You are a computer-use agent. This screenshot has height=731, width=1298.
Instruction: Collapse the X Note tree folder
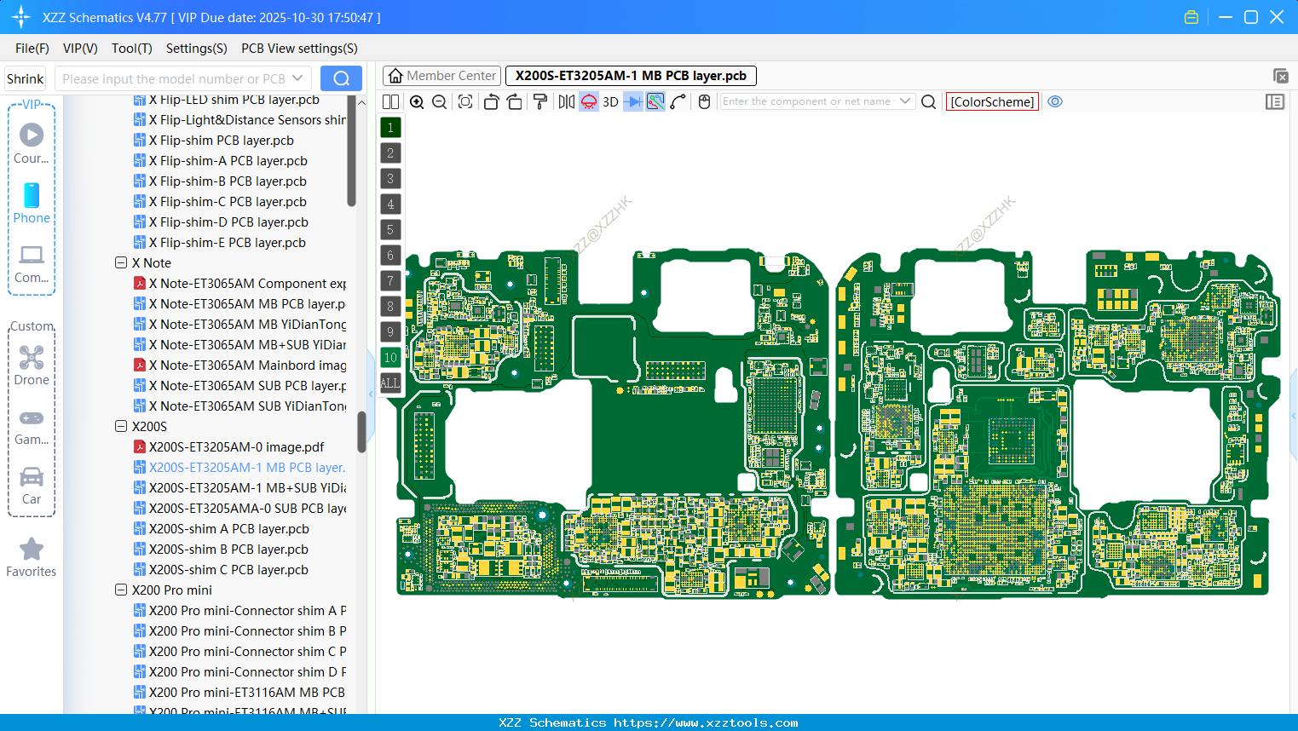(x=121, y=262)
